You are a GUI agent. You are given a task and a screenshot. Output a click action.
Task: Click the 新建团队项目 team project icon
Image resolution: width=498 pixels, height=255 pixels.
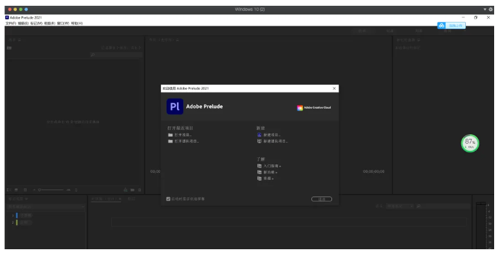259,141
